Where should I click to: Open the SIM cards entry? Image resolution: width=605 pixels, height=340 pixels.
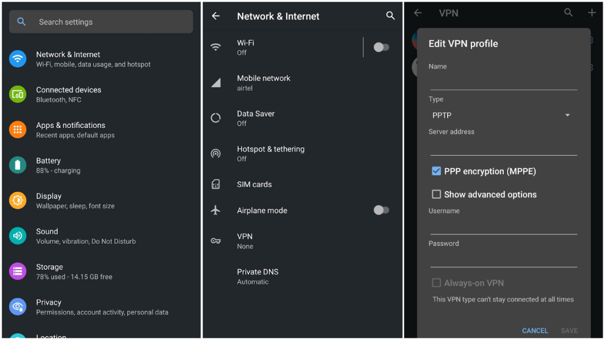[302, 184]
